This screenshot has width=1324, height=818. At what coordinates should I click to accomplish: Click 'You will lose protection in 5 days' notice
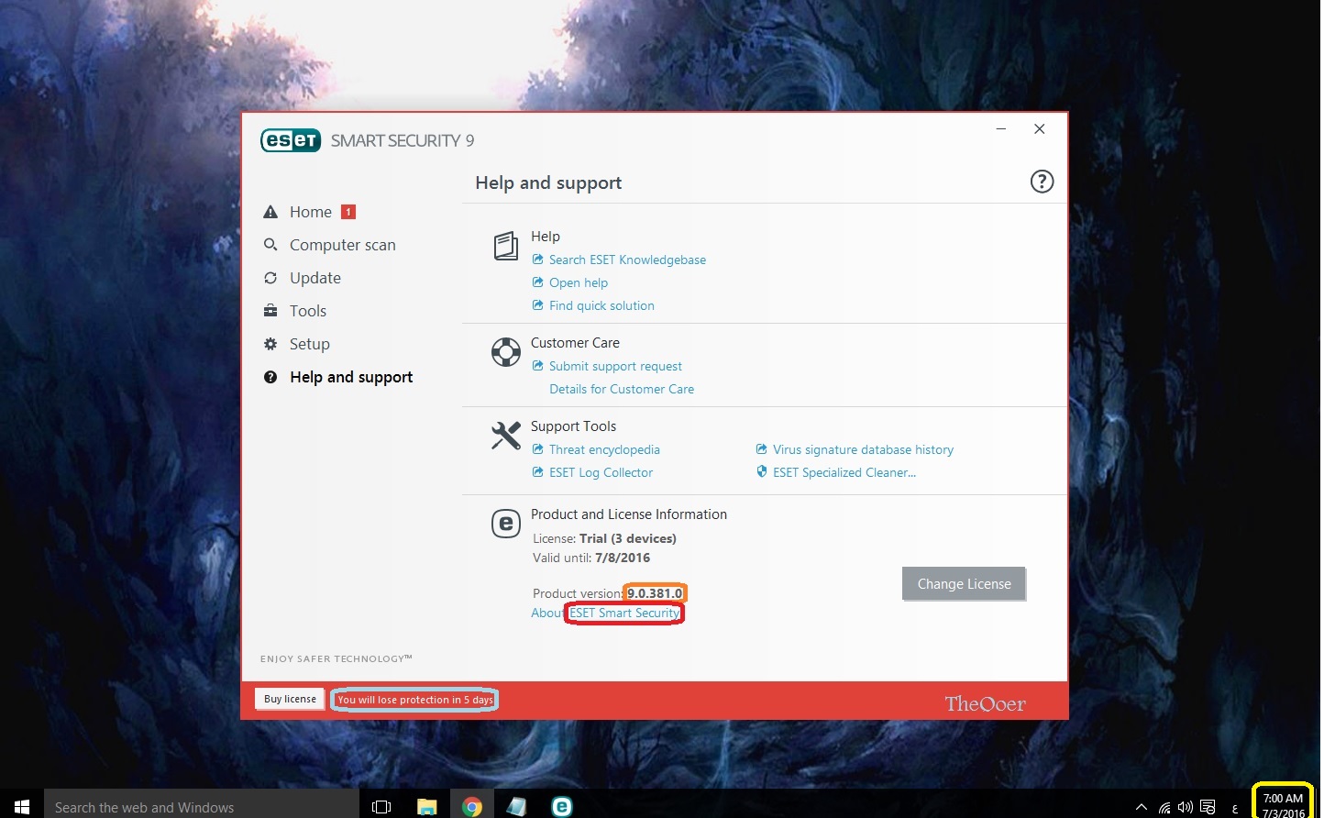(415, 700)
